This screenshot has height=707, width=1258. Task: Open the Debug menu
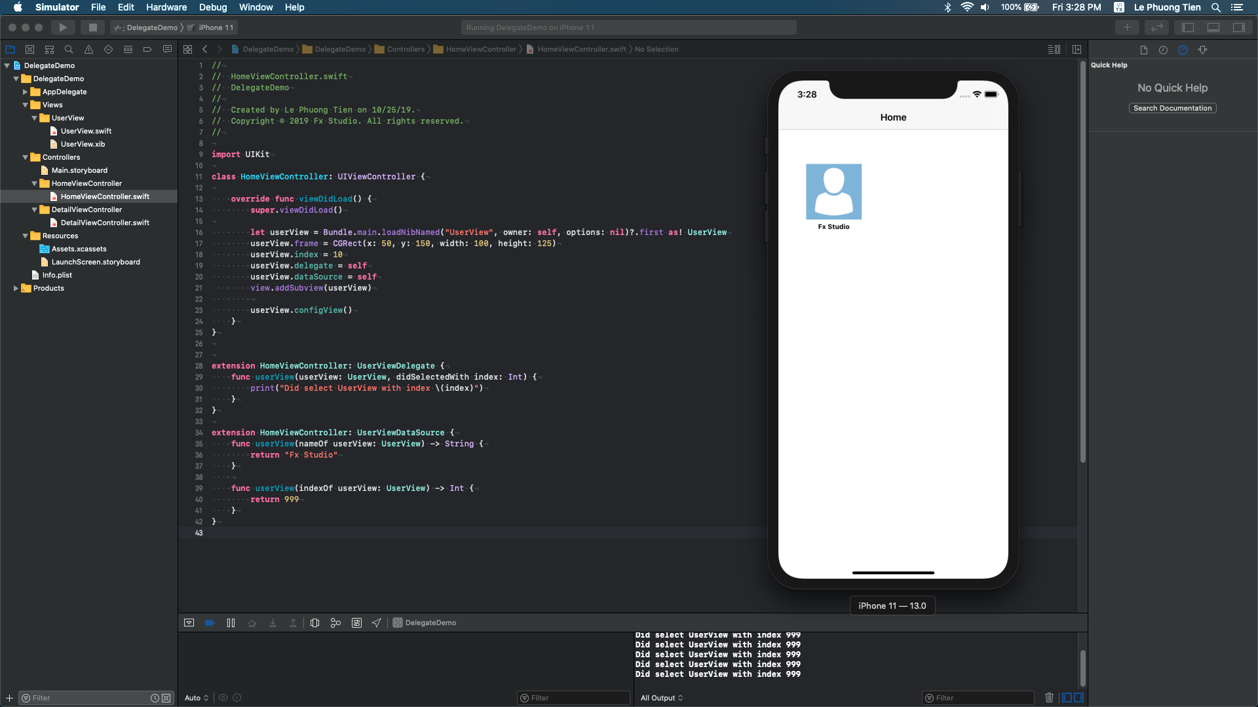tap(212, 7)
